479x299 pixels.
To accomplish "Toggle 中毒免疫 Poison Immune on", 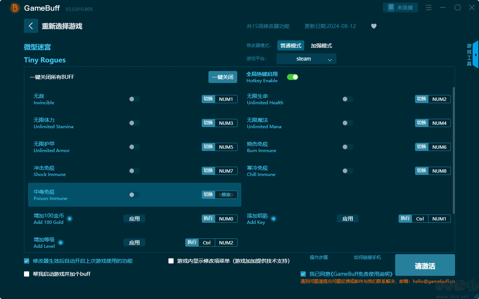I will (x=134, y=195).
